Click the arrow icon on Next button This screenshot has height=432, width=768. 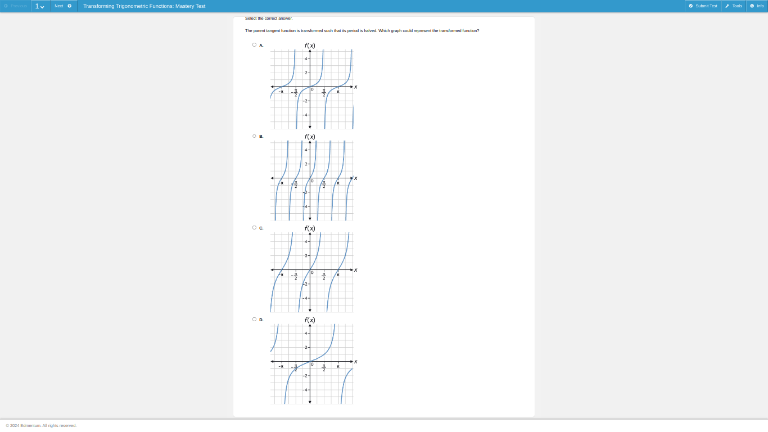(x=70, y=6)
